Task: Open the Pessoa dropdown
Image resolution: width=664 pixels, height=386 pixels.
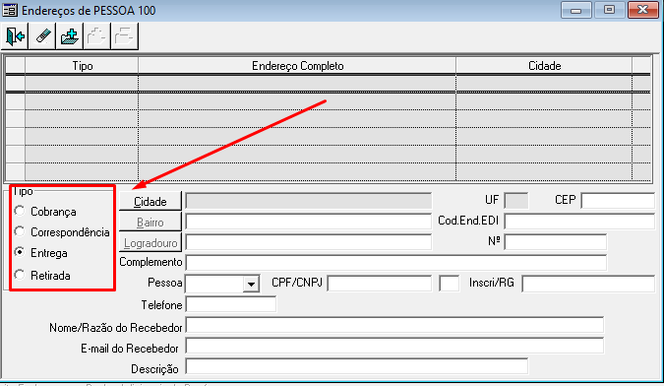Action: (x=251, y=284)
